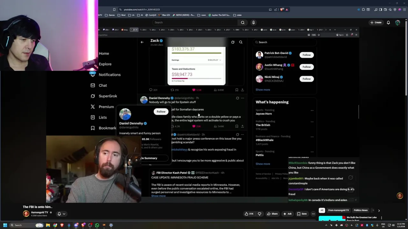Dislike the YouTube video
Screen dimensions: 408x229
click(x=259, y=214)
